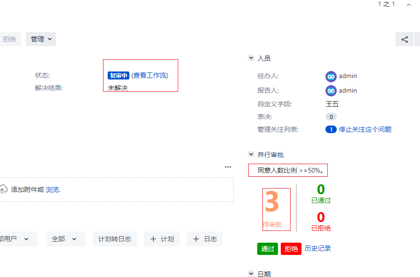This screenshot has width=420, height=277.
Task: Click the 表决 vote count badge
Action: coord(331,117)
